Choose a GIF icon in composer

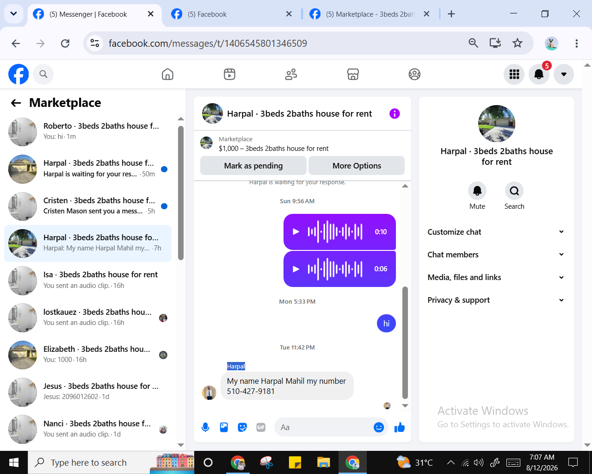261,427
